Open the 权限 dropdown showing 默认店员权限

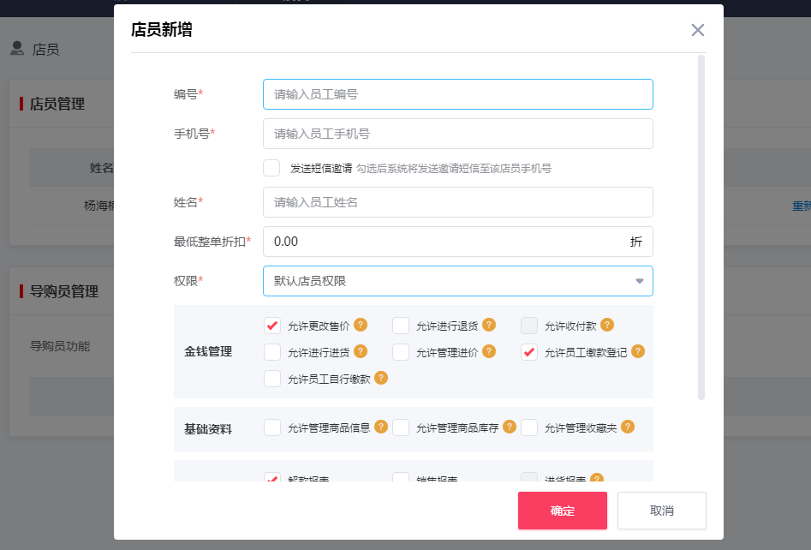457,281
